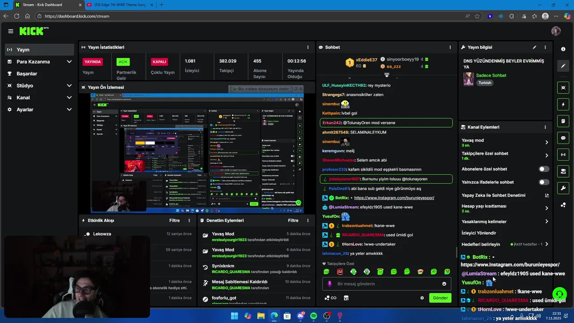574x323 pixels.
Task: Select Yayın in the left sidebar
Action: pyautogui.click(x=39, y=50)
